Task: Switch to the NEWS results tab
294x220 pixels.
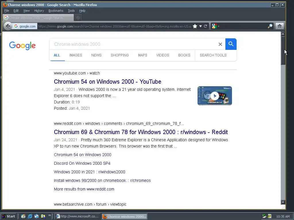Action: [x=96, y=55]
